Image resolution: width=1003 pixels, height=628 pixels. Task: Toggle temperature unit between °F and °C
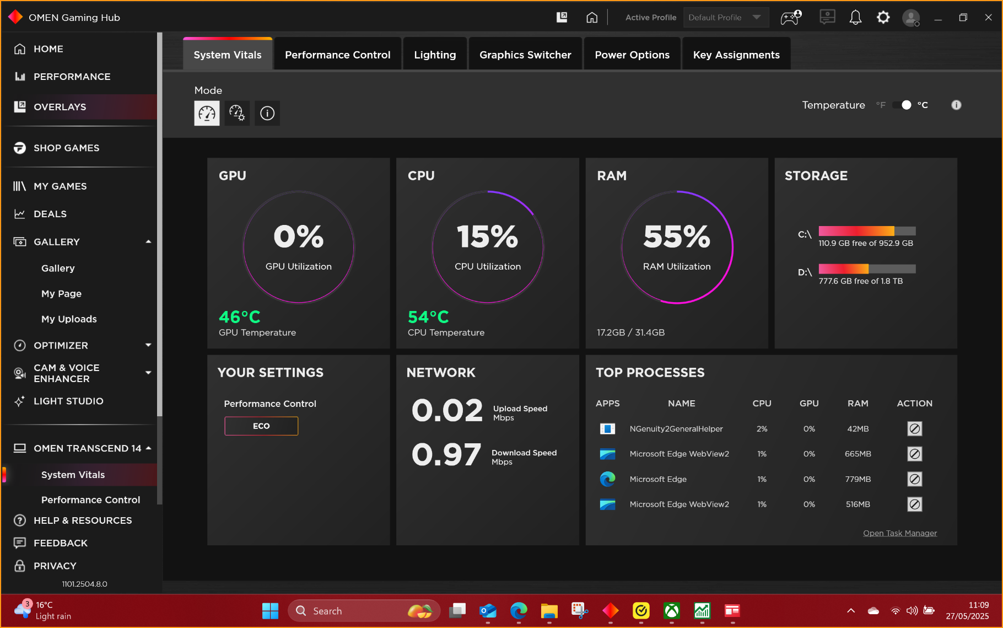tap(902, 105)
